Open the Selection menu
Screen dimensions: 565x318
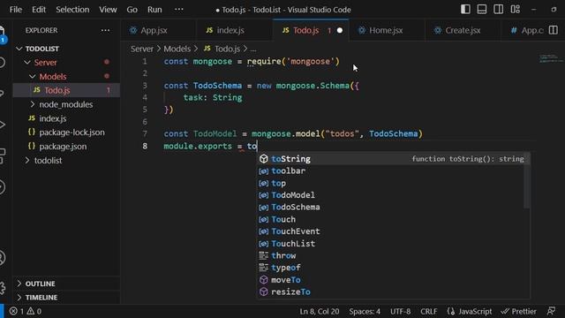click(x=72, y=10)
